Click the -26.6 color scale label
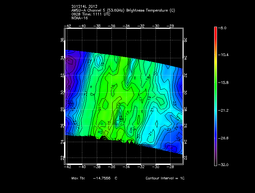 click(224, 138)
